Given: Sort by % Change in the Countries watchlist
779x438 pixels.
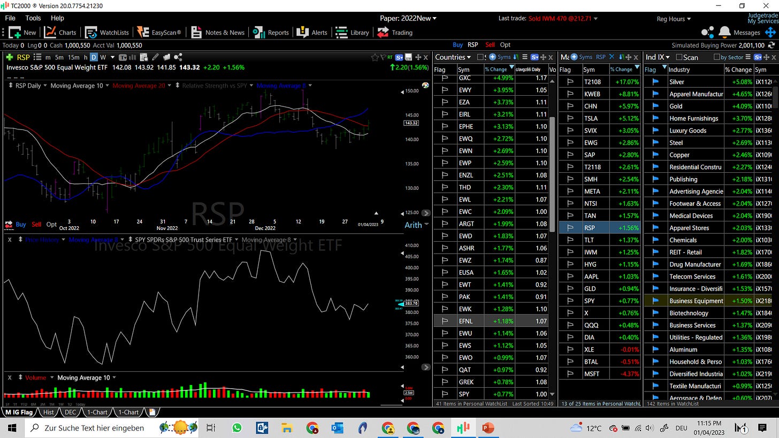Looking at the screenshot, I should click(499, 69).
